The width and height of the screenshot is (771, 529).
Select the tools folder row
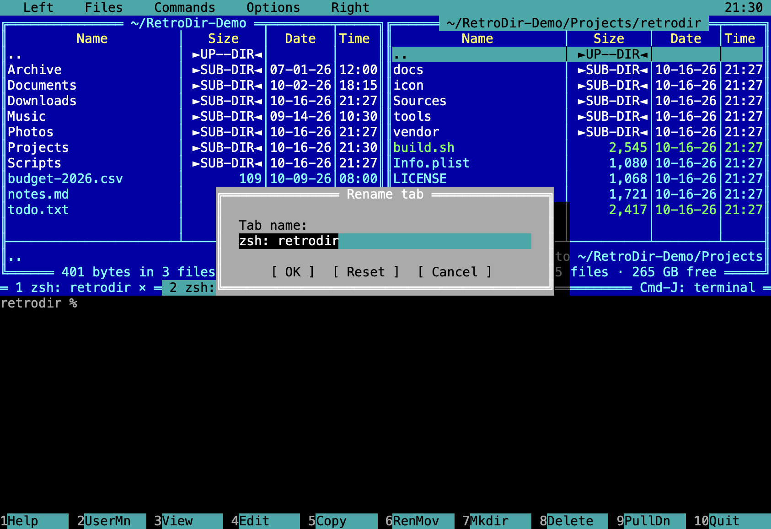tap(578, 117)
